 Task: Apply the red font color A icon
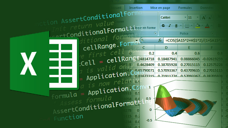click(x=207, y=26)
